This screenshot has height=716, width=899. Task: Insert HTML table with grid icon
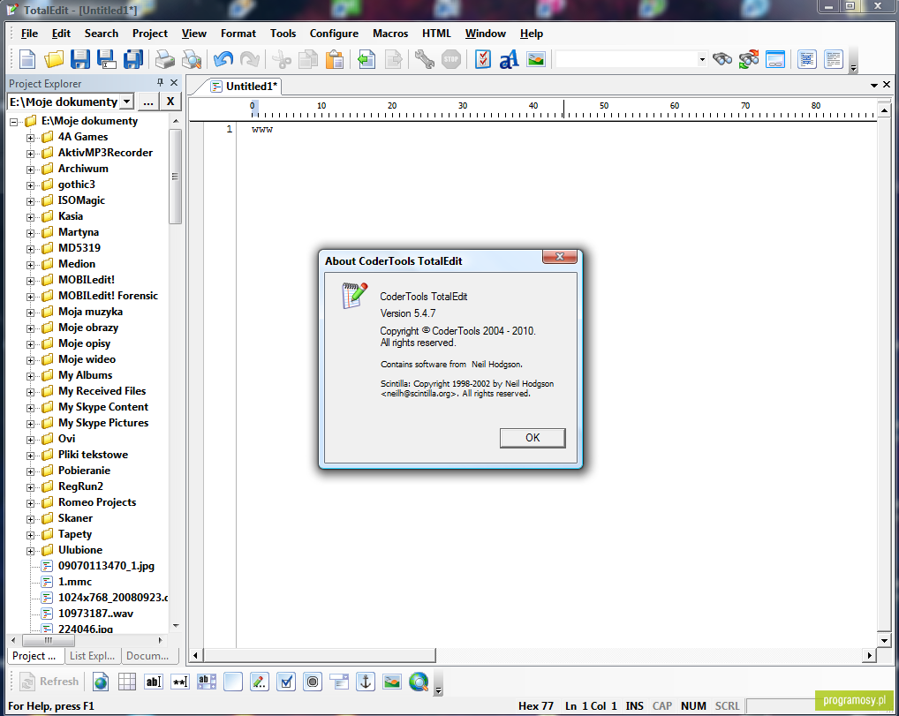pos(126,682)
